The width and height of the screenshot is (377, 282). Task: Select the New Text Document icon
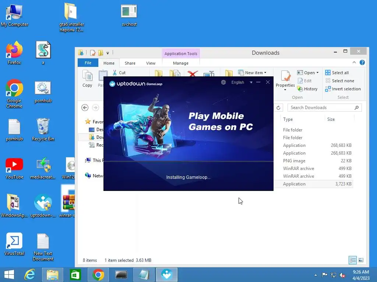coord(43,247)
